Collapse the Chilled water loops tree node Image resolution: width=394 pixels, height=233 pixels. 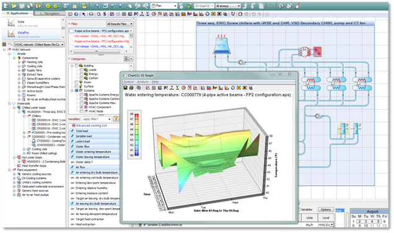14,108
